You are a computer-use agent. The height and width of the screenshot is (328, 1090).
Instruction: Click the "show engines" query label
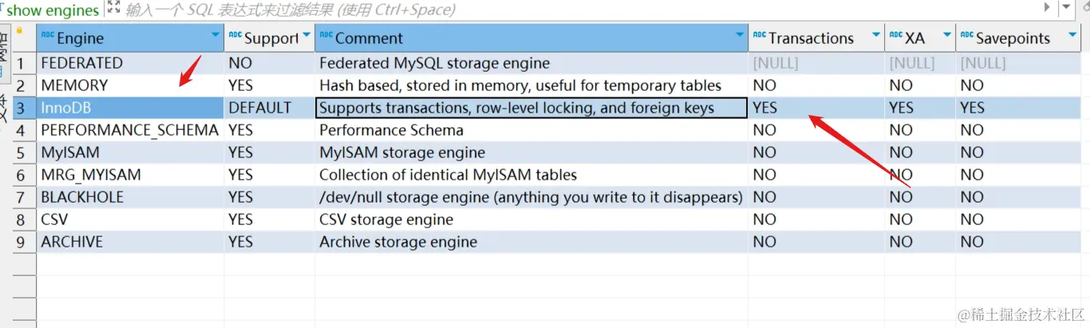[x=53, y=10]
